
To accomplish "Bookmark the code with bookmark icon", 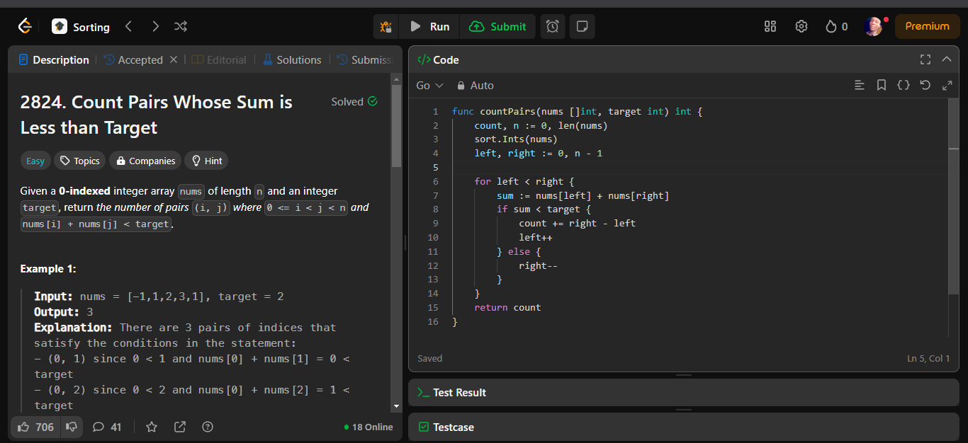I will click(882, 86).
